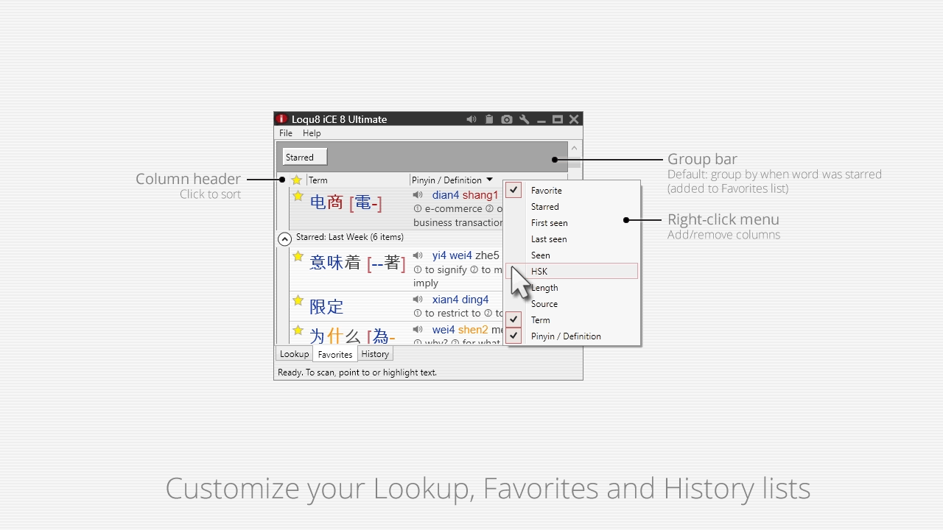Collapse the Starred: Last Week group
This screenshot has width=943, height=530.
pyautogui.click(x=284, y=239)
